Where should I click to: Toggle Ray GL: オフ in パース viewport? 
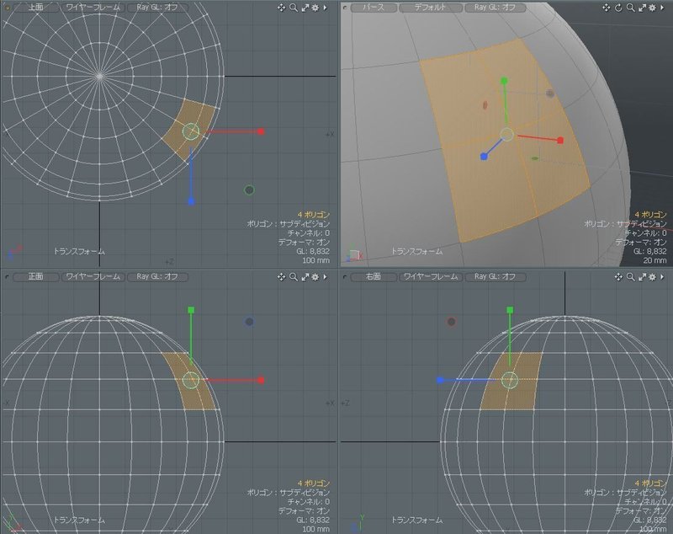point(495,8)
